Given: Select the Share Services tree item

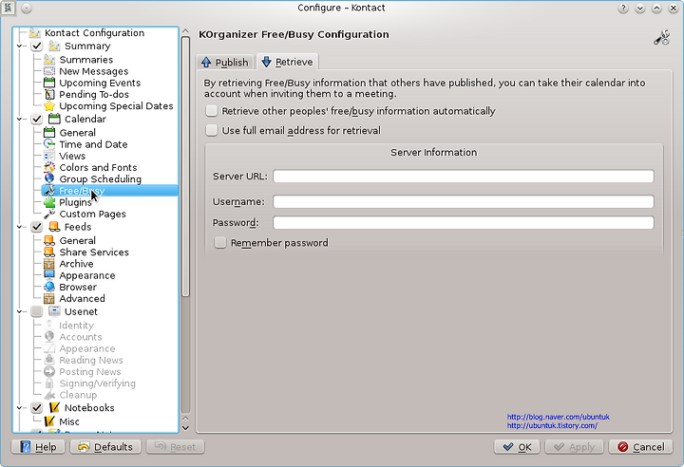Looking at the screenshot, I should click(x=94, y=252).
